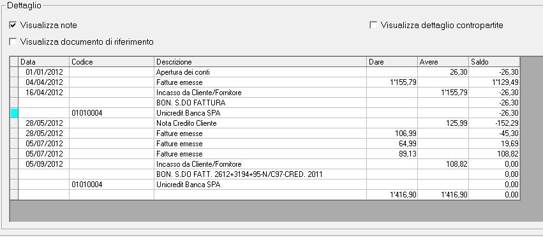The image size is (543, 237).
Task: Click the Data column header
Action: point(43,62)
